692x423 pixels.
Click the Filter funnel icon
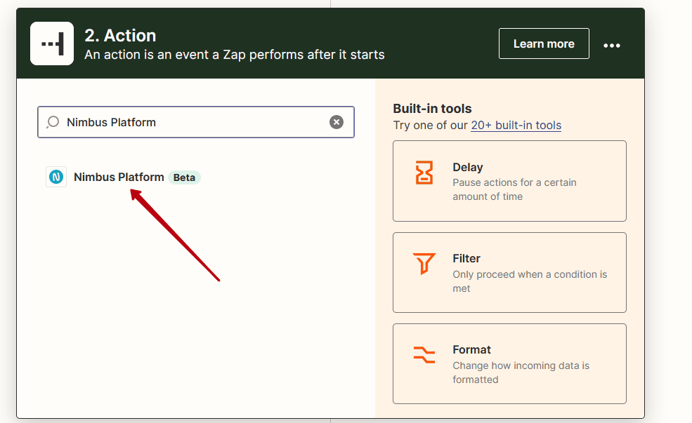pos(424,264)
